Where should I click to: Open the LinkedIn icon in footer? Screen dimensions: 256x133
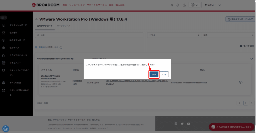click(x=176, y=124)
